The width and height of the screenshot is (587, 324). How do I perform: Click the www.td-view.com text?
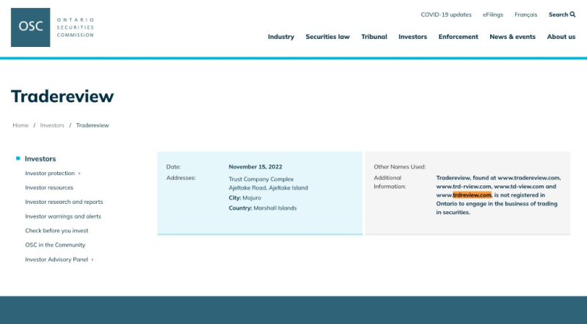point(519,186)
